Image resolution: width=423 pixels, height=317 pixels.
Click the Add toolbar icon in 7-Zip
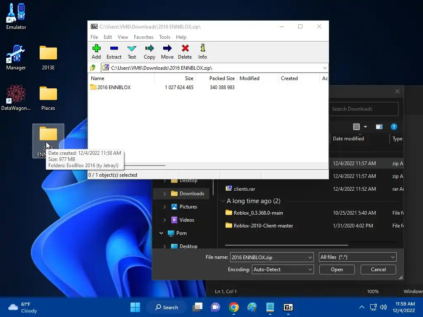96,52
